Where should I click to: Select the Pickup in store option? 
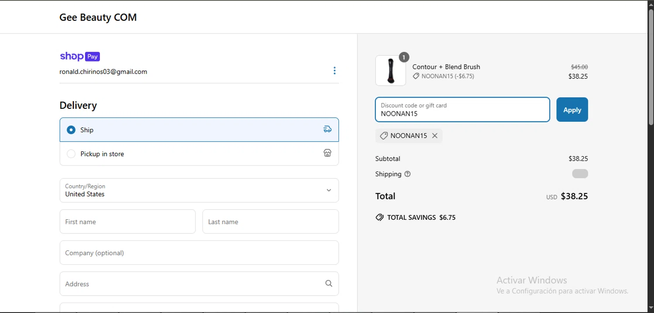pos(199,154)
